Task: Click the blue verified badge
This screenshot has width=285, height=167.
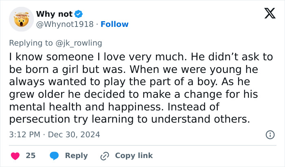Action: (x=79, y=14)
